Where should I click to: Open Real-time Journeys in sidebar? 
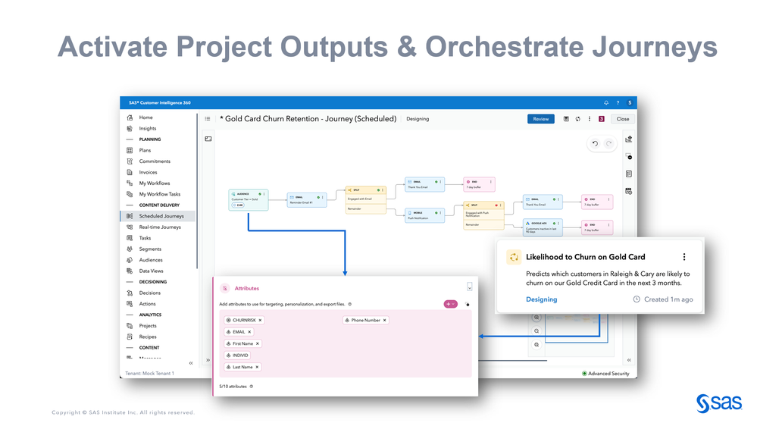point(160,227)
